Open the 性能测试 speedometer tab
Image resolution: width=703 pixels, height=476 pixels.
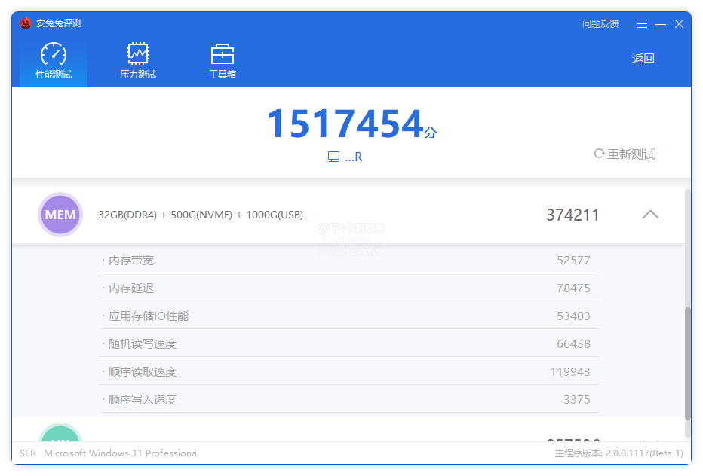(x=54, y=62)
